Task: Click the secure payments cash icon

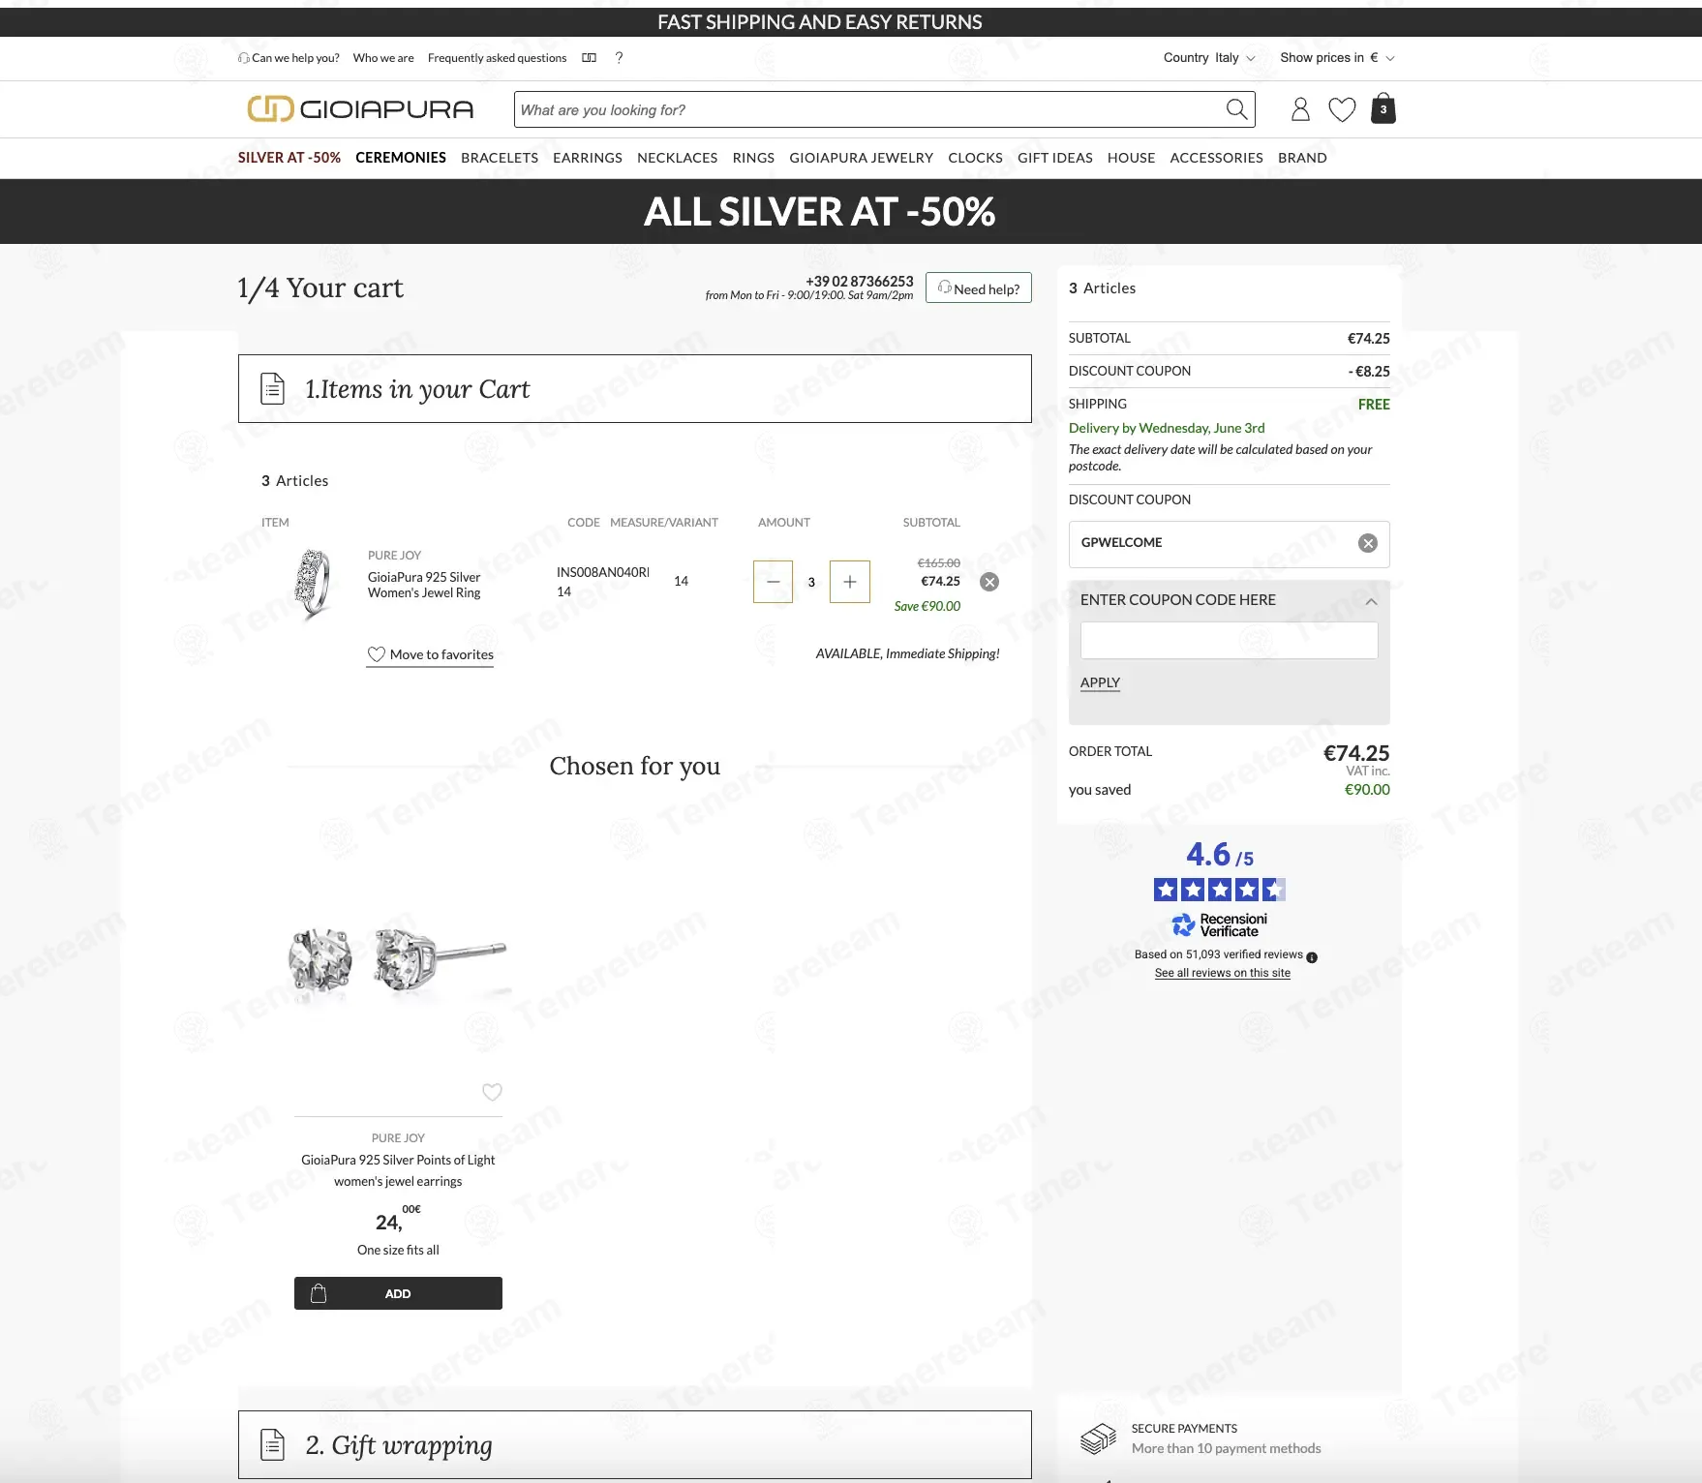Action: (x=1098, y=1438)
